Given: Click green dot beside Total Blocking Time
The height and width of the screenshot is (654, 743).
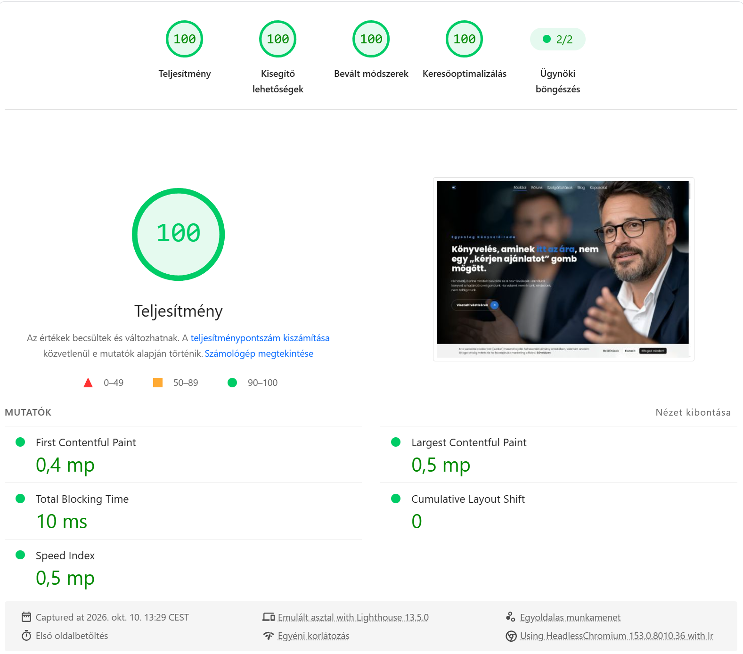Looking at the screenshot, I should click(x=20, y=499).
